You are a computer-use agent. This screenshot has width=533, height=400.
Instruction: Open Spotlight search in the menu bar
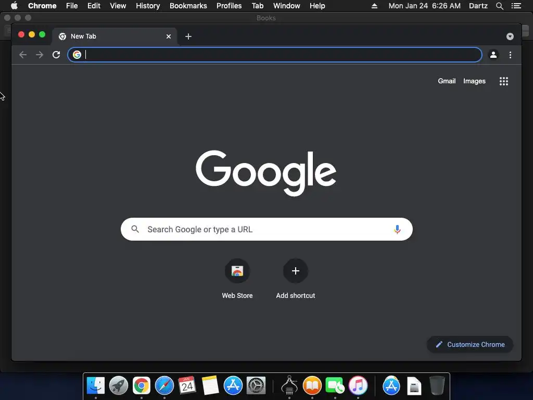(499, 6)
